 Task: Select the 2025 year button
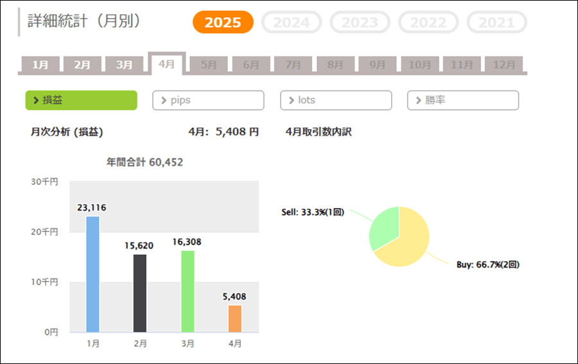tap(223, 22)
